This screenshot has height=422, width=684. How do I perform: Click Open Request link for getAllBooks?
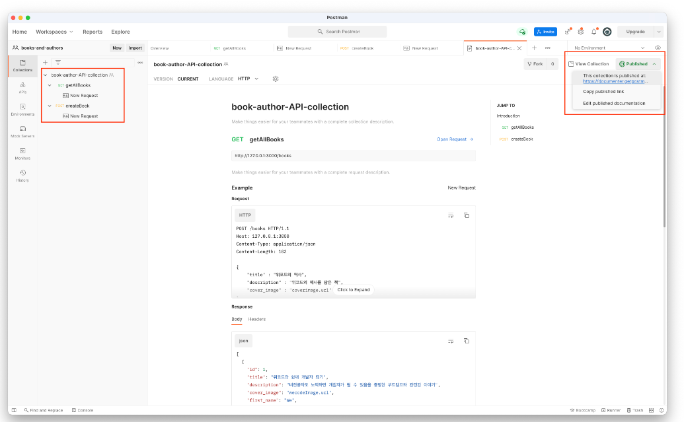455,139
